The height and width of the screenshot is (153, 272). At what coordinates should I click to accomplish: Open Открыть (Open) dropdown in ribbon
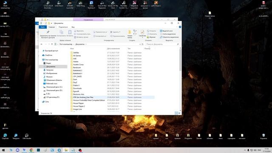(152, 31)
